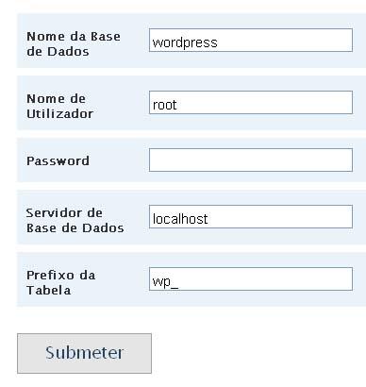The height and width of the screenshot is (387, 366).
Task: Select the Nome de Utilizador input box
Action: 251,103
